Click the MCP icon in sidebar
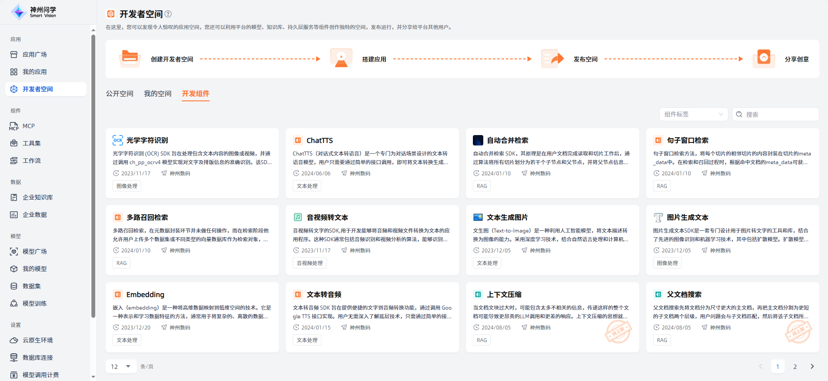This screenshot has height=381, width=828. 14,126
